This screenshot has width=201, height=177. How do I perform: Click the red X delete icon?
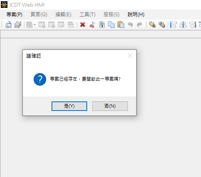point(83,25)
